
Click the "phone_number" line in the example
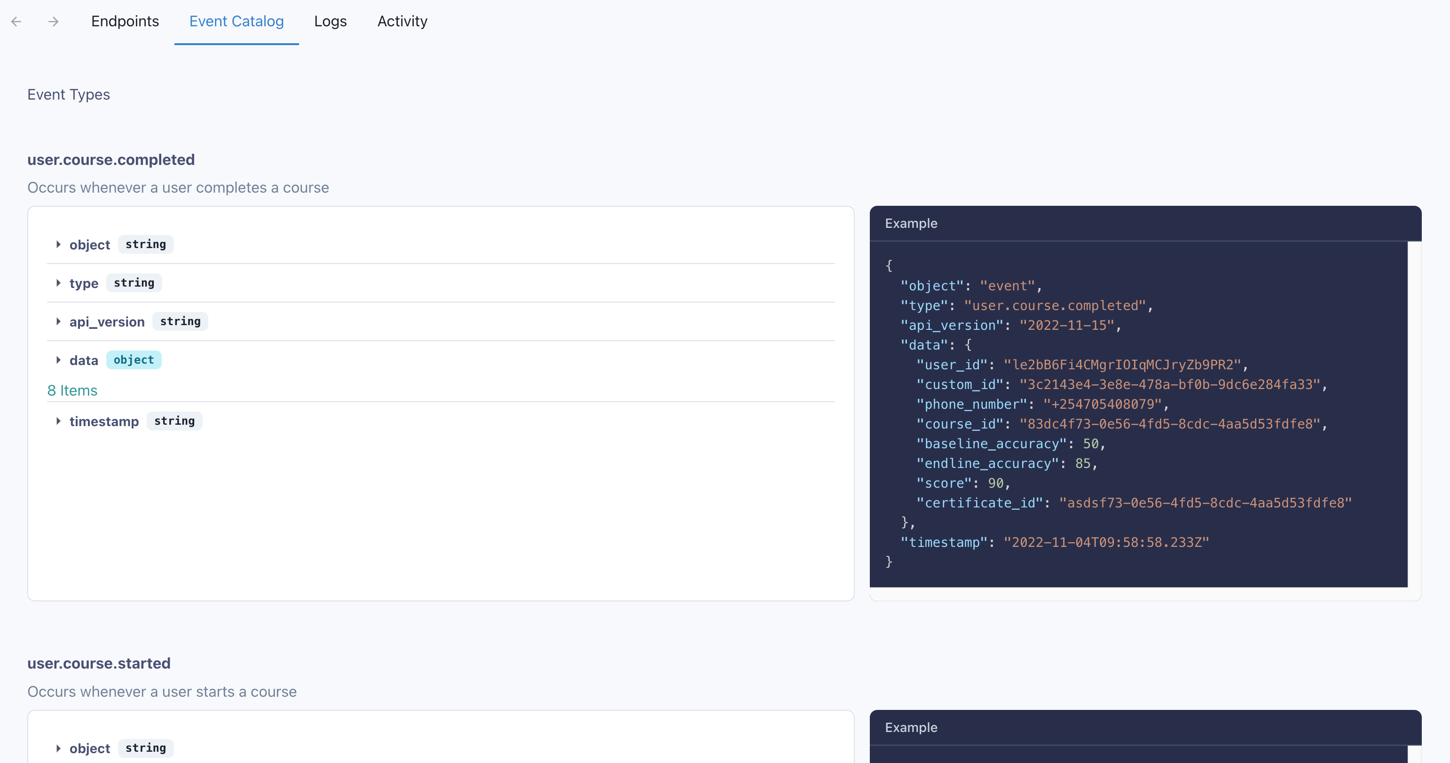coord(1042,404)
